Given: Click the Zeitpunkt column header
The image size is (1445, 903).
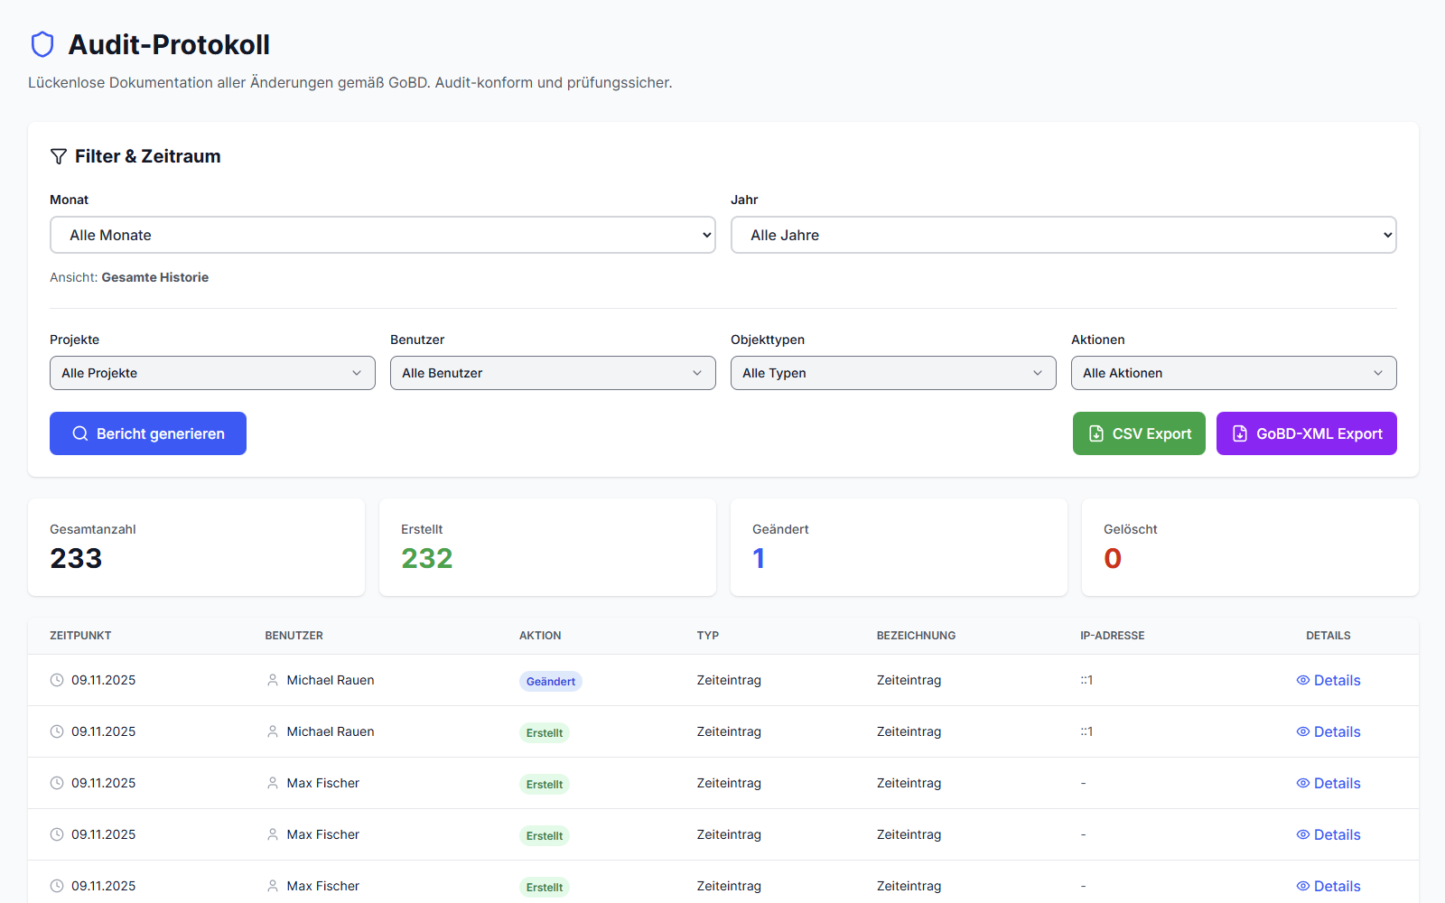Looking at the screenshot, I should (80, 636).
